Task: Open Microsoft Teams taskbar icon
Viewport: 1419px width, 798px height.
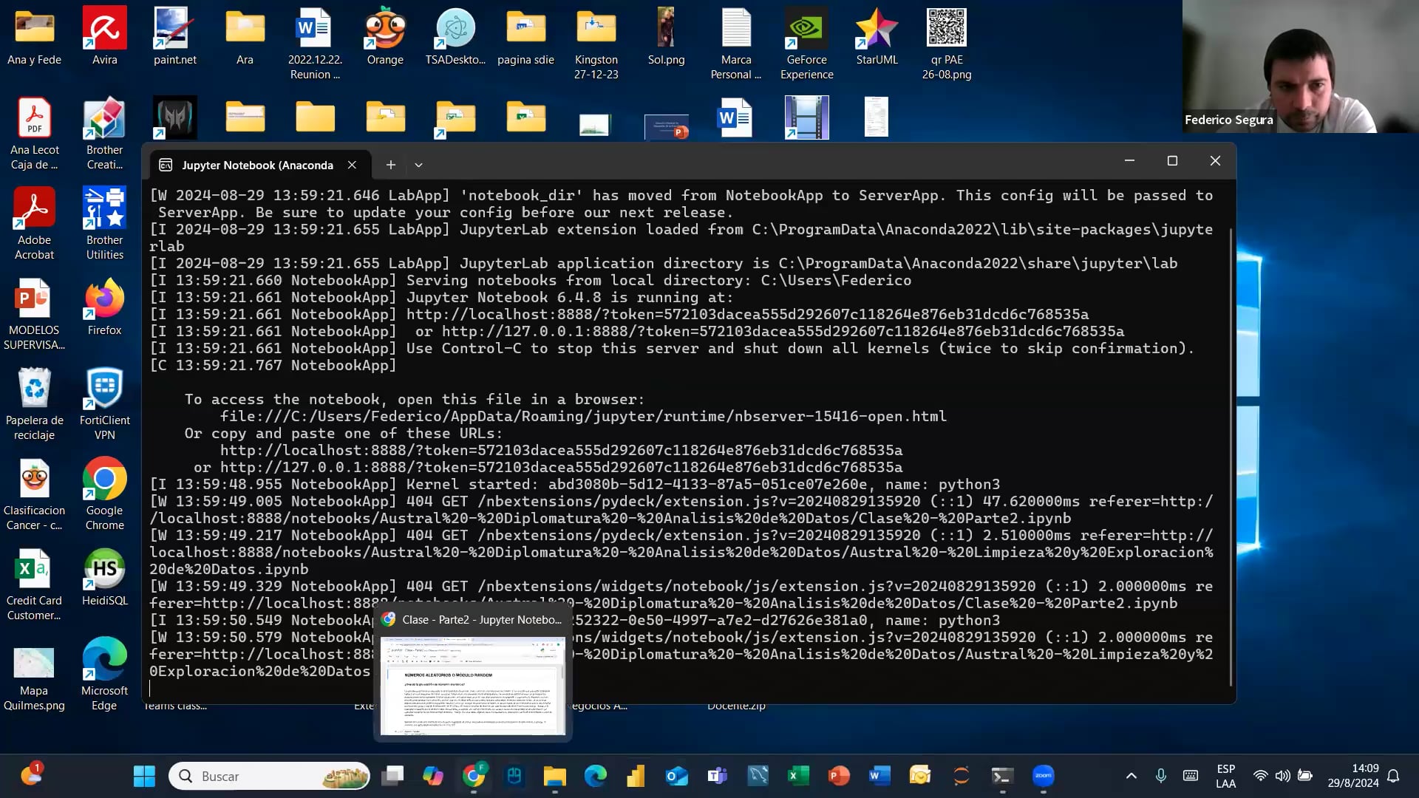Action: point(717,776)
